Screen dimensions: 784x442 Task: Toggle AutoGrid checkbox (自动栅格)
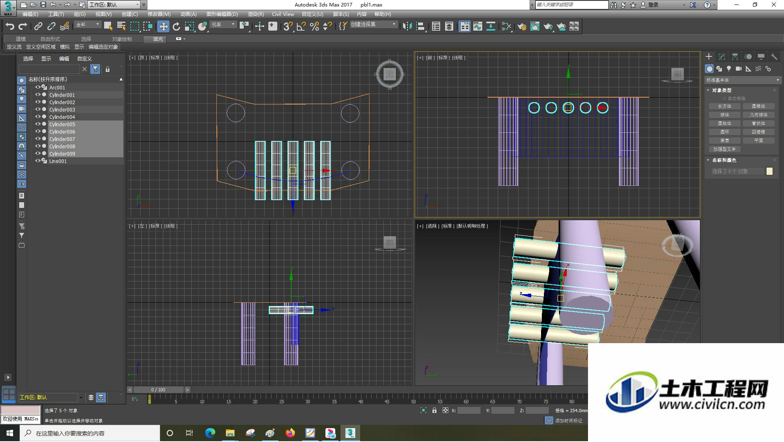pyautogui.click(x=725, y=98)
